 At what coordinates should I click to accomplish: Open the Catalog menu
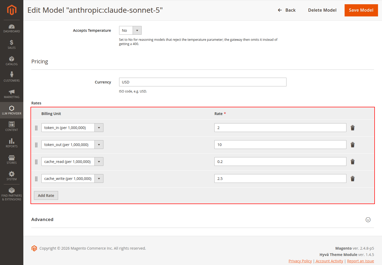click(x=12, y=61)
